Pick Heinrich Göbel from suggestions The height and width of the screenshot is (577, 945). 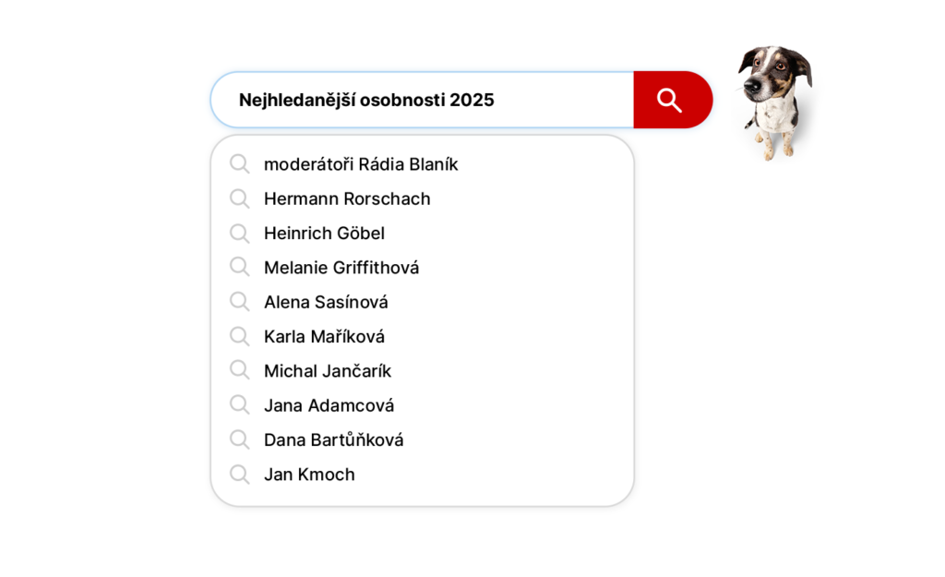pyautogui.click(x=324, y=234)
